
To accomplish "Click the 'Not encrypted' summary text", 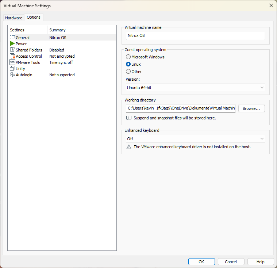I will 62,56.
